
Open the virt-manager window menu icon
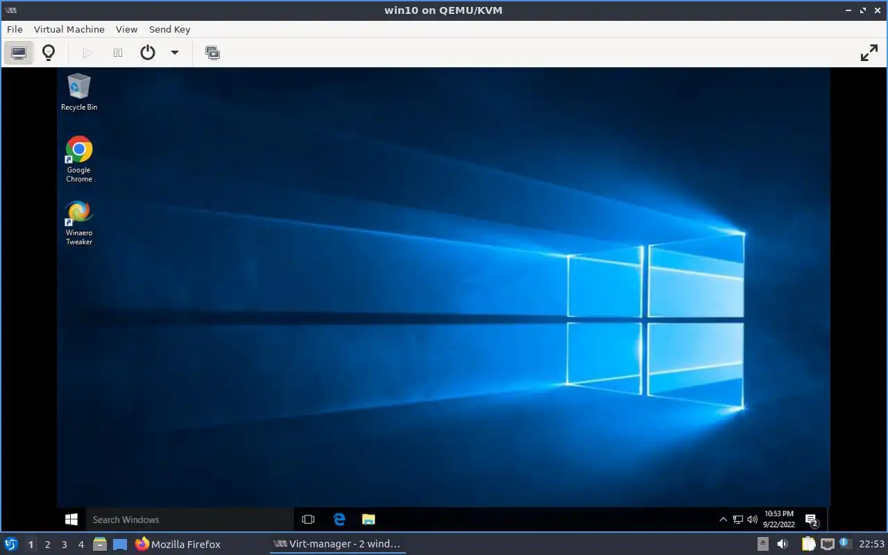pyautogui.click(x=10, y=10)
